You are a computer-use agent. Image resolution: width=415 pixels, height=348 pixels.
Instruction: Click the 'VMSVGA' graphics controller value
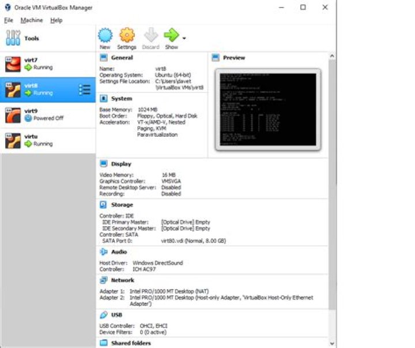171,181
